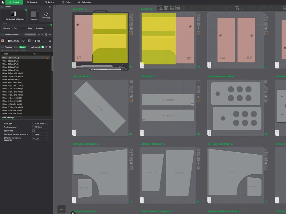
Task: Open plate 03 settings orange icon
Action: pos(266,33)
